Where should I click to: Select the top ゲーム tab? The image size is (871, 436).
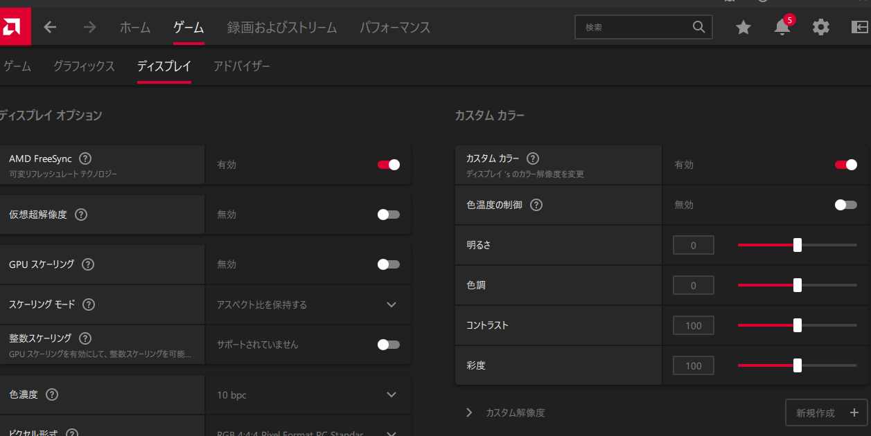pos(188,28)
